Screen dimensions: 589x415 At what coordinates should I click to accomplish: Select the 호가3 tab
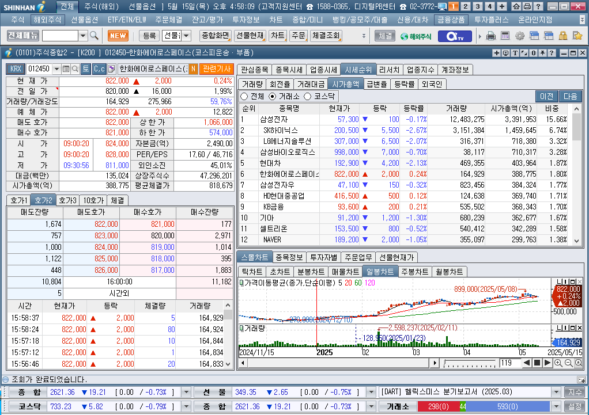point(68,200)
